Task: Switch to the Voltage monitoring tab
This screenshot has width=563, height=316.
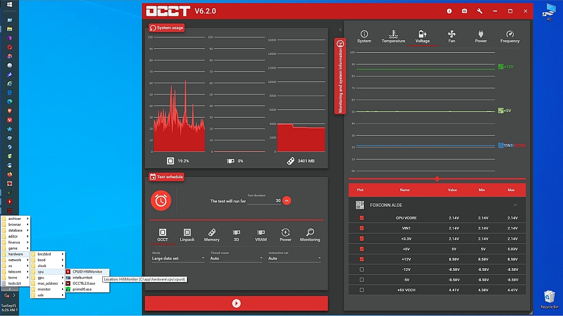Action: (x=422, y=37)
